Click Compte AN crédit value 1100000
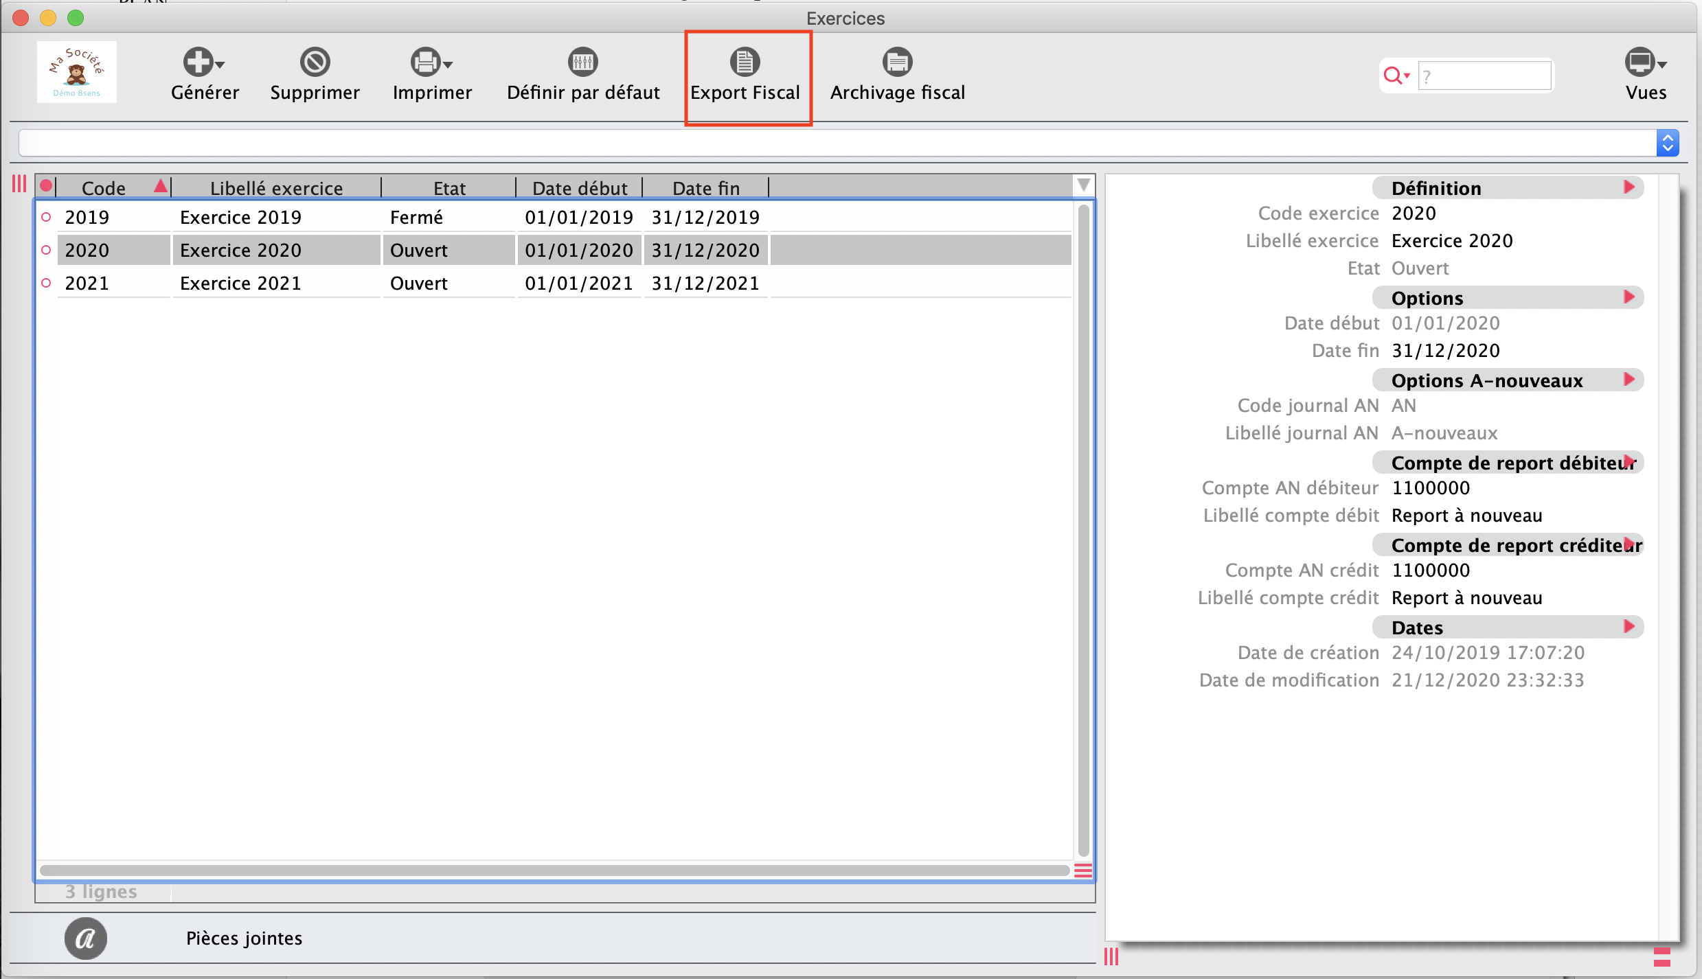 (x=1431, y=571)
